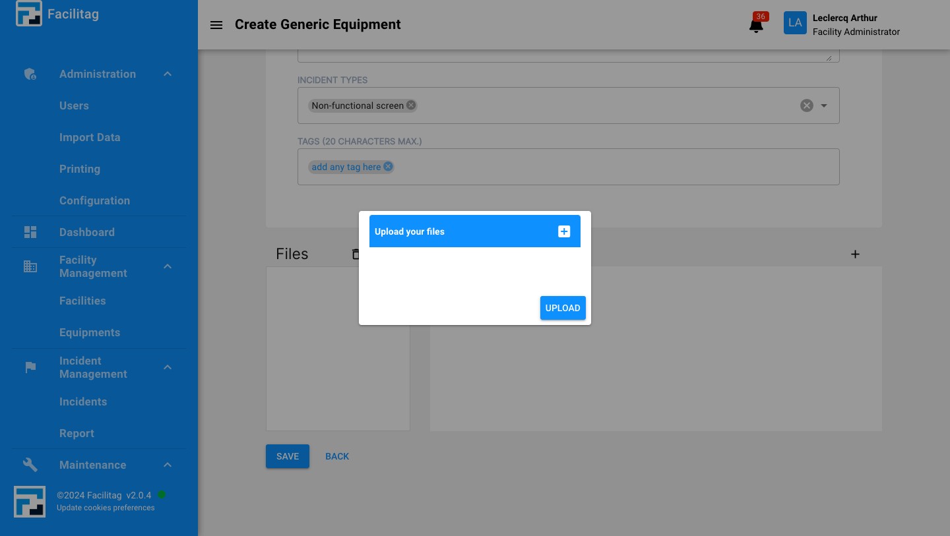Add a file using the plus icon on Files panel
The width and height of the screenshot is (950, 536).
click(x=855, y=254)
